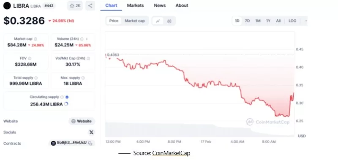
Task: Switch to line chart view icon
Action: pyautogui.click(x=158, y=21)
